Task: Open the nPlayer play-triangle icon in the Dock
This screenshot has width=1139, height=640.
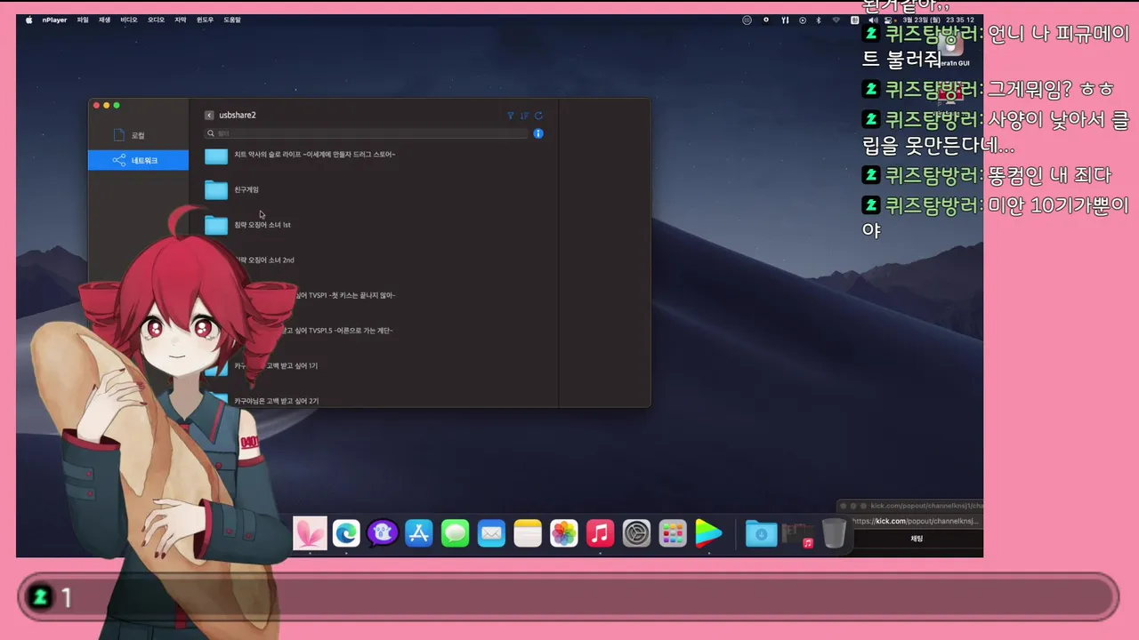Action: pyautogui.click(x=708, y=533)
